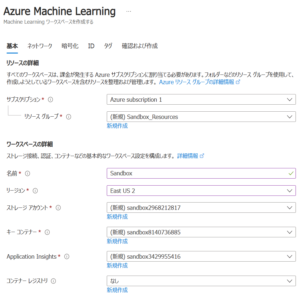Open the ellipsis menu beside Azure Machine Learning
Image resolution: width=306 pixels, height=306 pixels.
tap(129, 11)
